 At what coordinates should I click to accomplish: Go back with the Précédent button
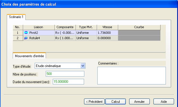click(x=94, y=101)
